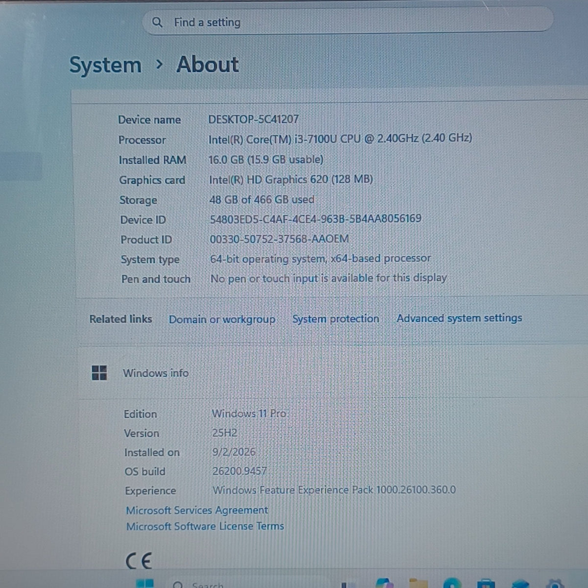This screenshot has width=588, height=588.
Task: Select version value 25H2
Action: click(x=224, y=433)
